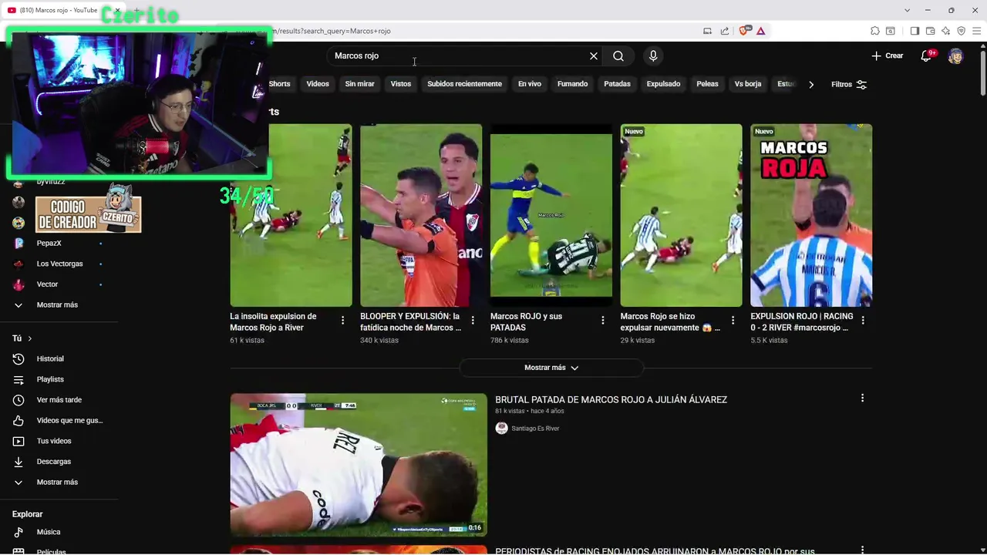Open the 'Santiago Es River' channel link
987x555 pixels.
coord(535,429)
